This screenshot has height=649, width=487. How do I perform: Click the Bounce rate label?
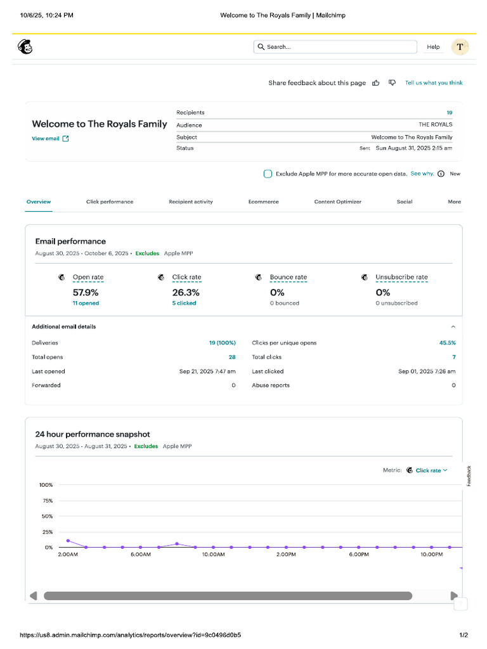point(289,278)
